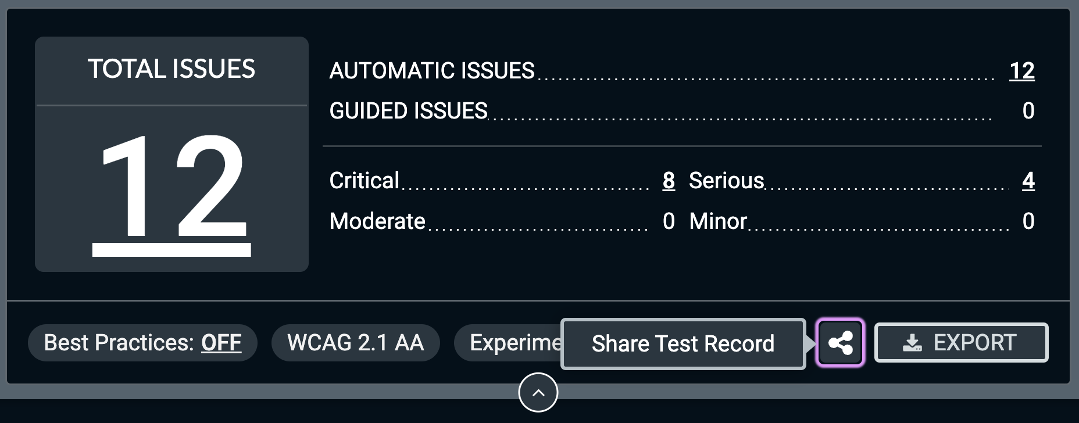This screenshot has height=423, width=1079.
Task: Click the Moderate issues count of 0
Action: click(667, 221)
